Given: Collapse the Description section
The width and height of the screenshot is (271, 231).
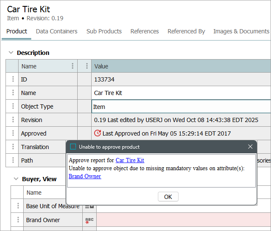Looking at the screenshot, I should (11, 53).
